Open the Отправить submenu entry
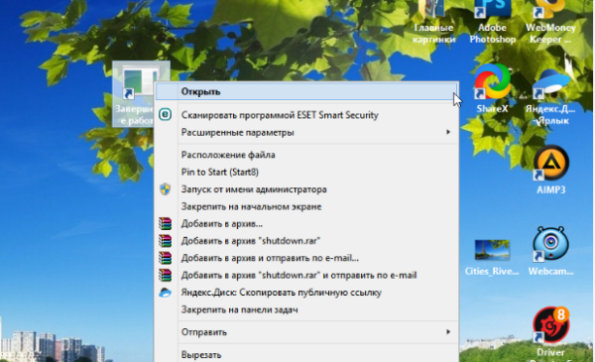Screen dimensions: 595x362 coord(305,332)
